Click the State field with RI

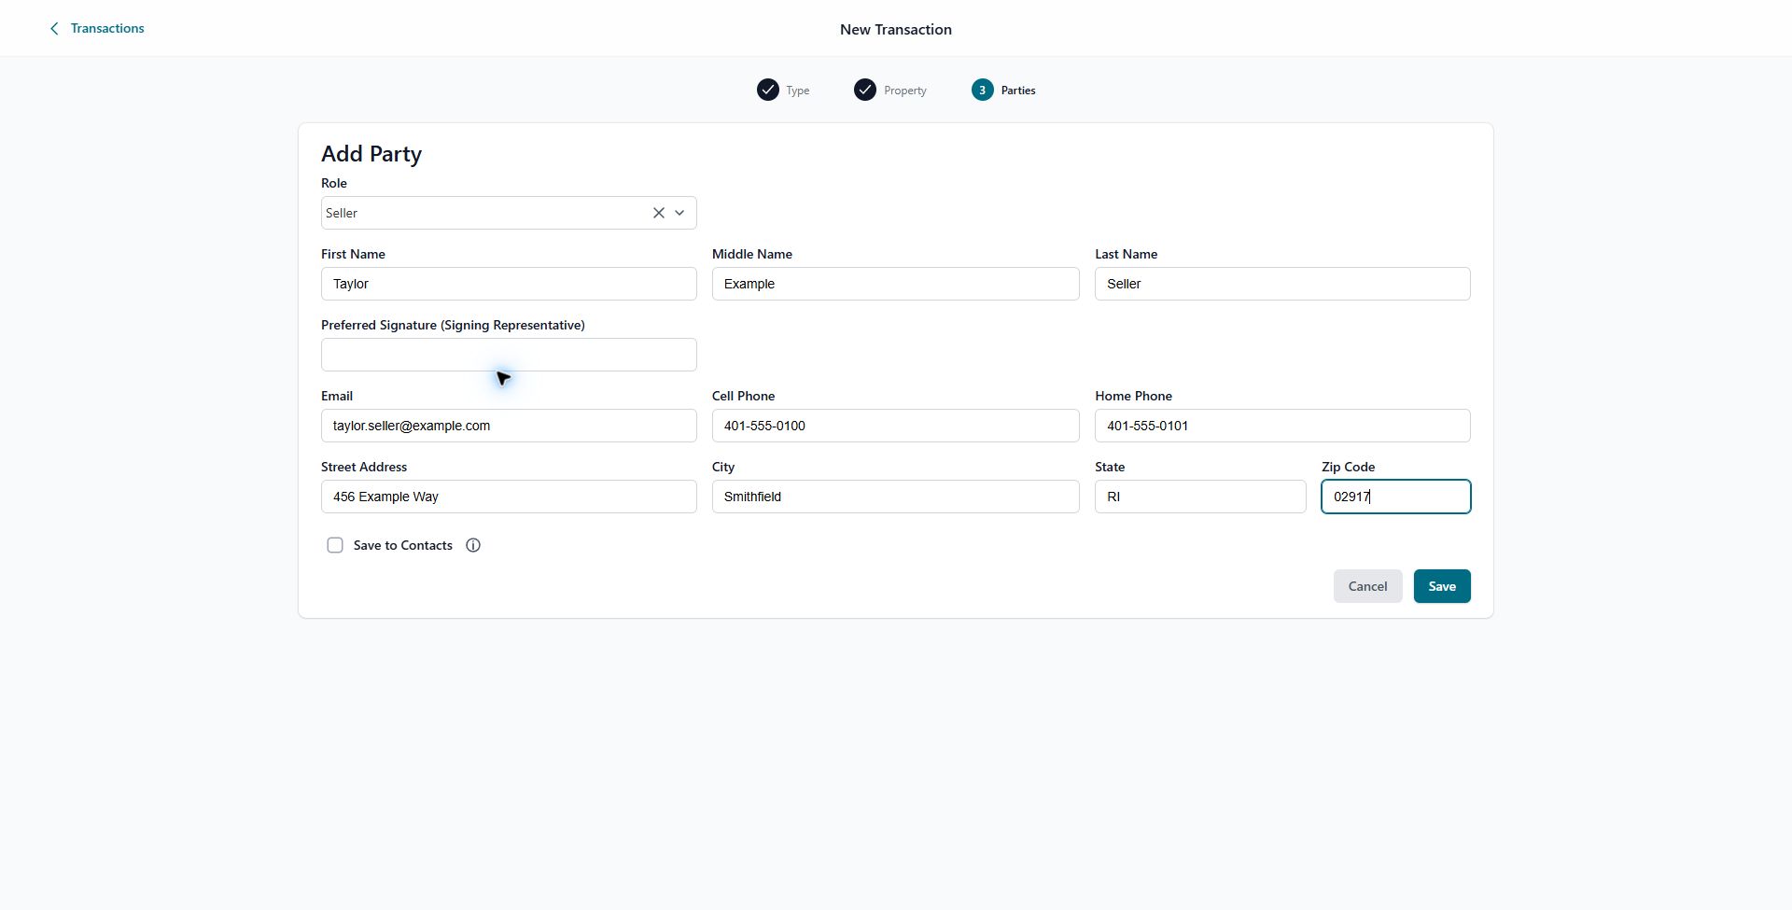[x=1200, y=497]
